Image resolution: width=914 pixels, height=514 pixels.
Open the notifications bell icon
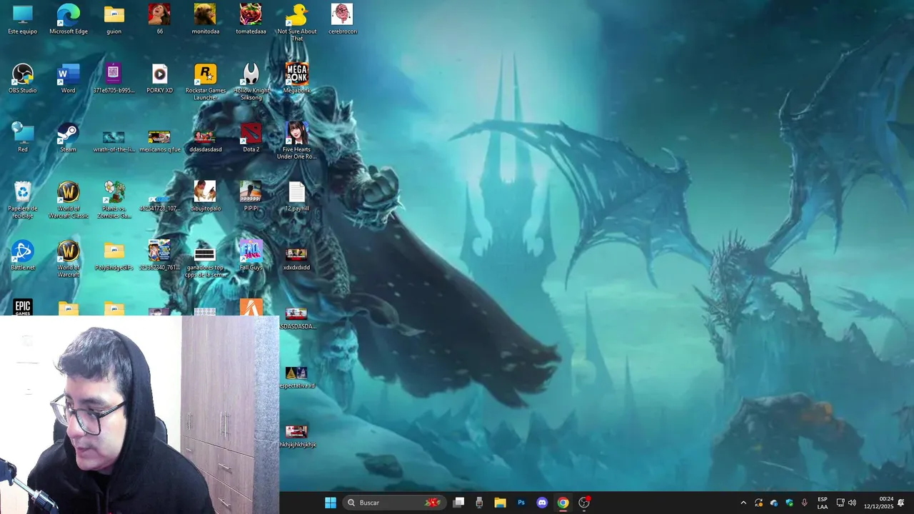point(901,503)
